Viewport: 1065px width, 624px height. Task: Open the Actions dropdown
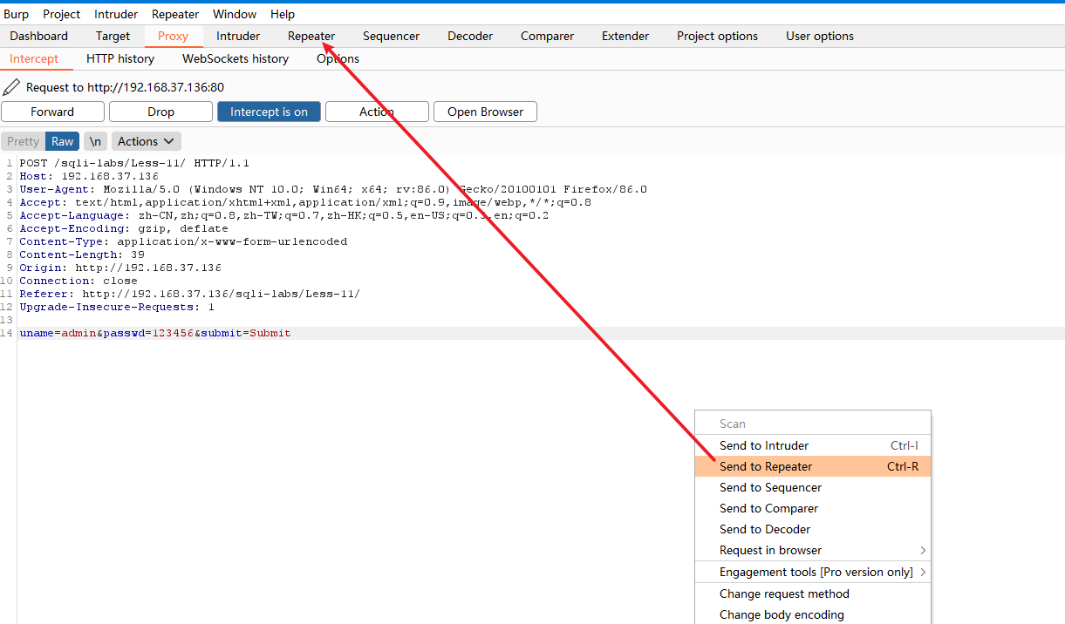145,140
